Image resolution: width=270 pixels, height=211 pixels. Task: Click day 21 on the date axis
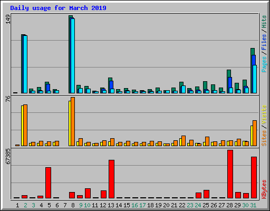coord(174,205)
